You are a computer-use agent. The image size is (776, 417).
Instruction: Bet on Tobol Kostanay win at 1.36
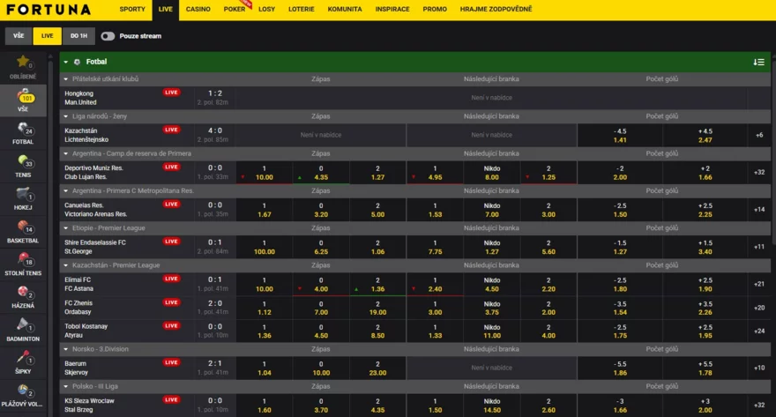265,331
